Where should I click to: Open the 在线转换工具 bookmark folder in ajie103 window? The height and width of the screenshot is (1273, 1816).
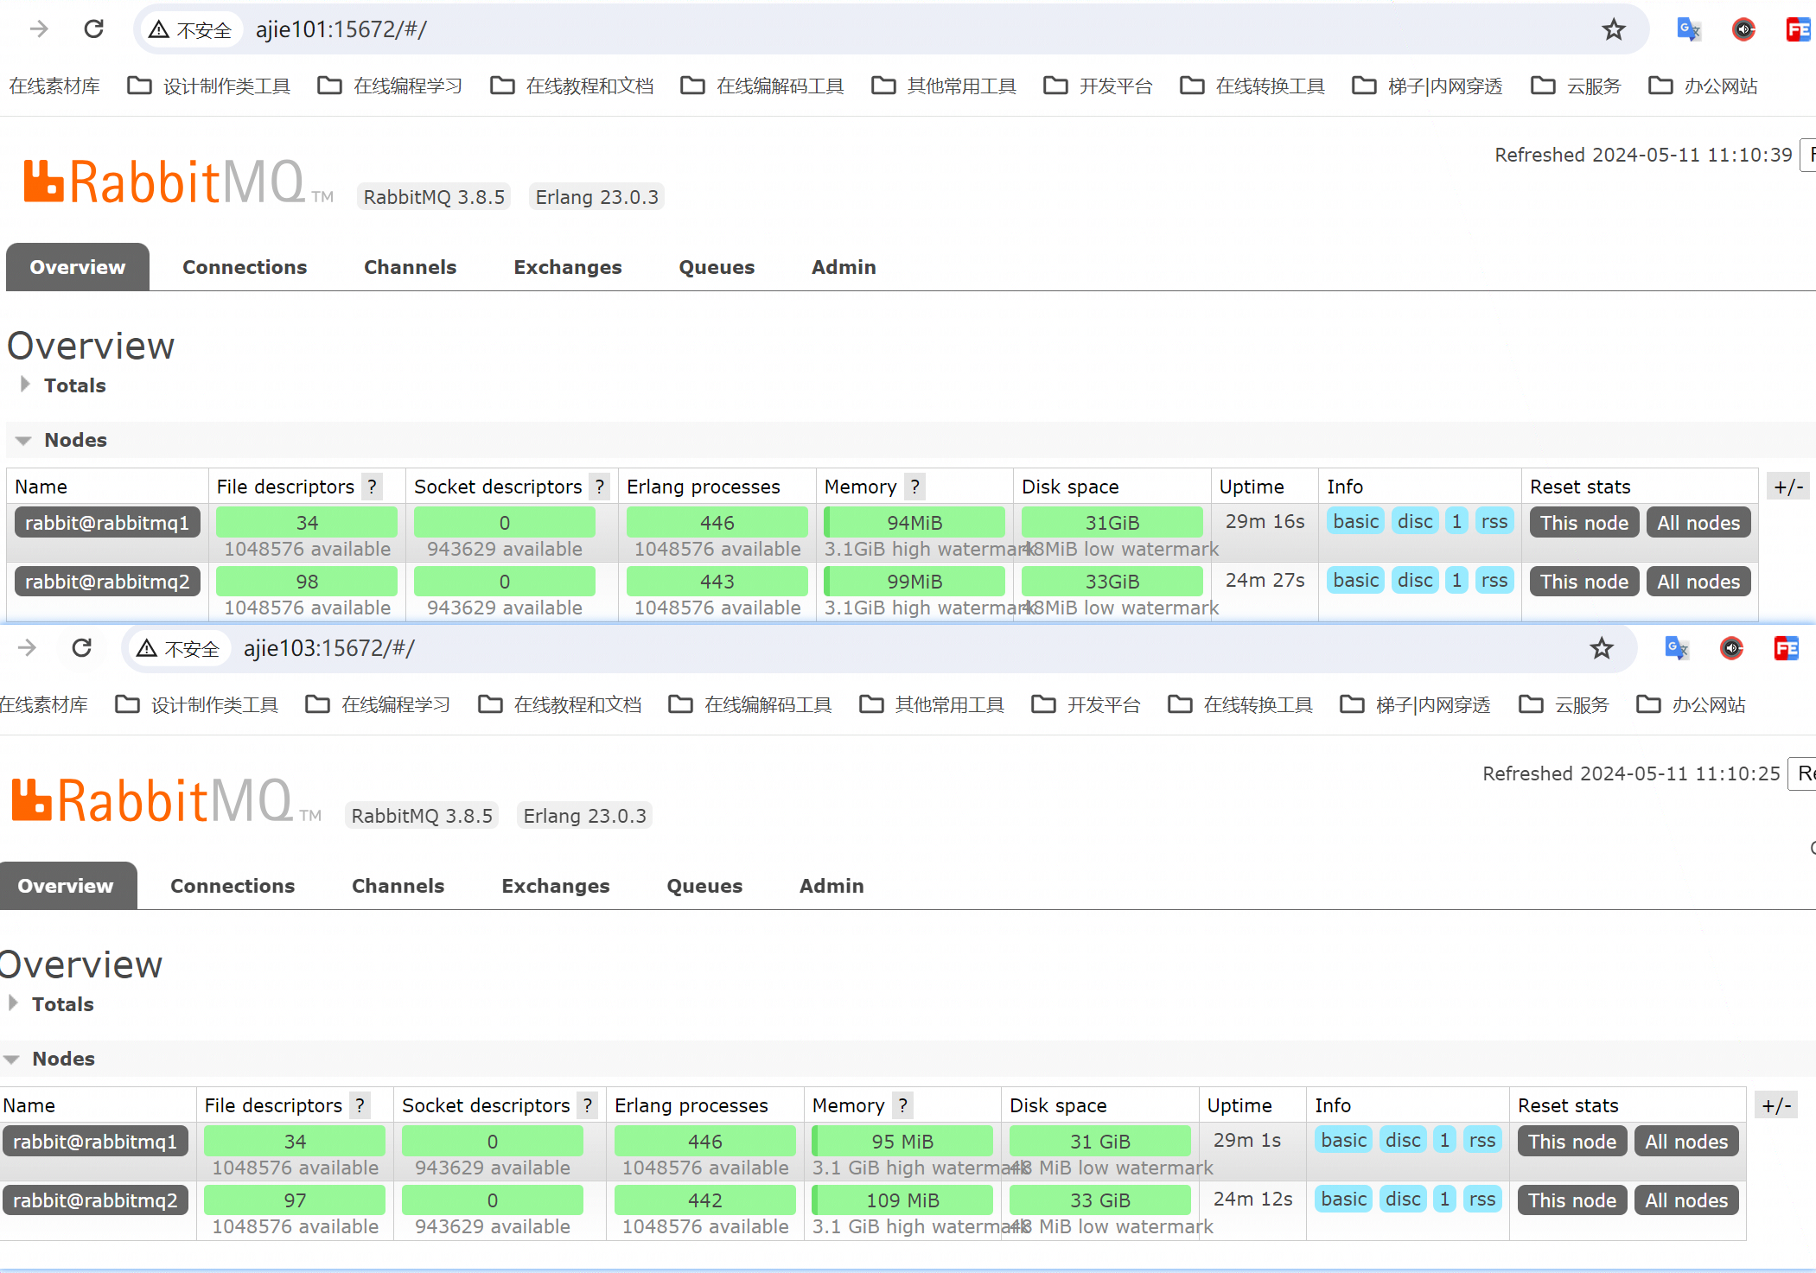(x=1241, y=704)
